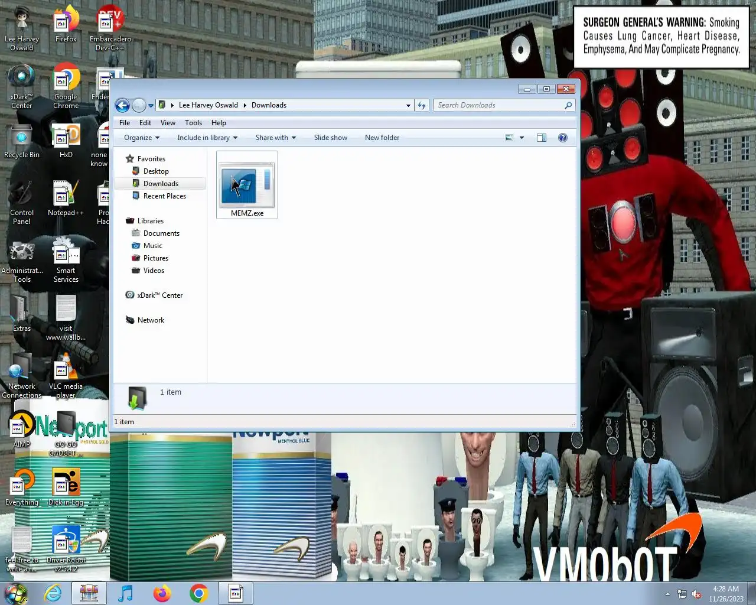This screenshot has width=756, height=605.
Task: Select Lee Harvey Oswald desktop icon
Action: [x=22, y=28]
